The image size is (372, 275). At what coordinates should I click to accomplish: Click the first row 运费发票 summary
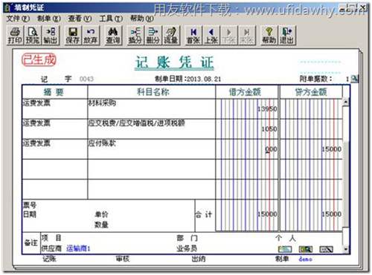pos(36,103)
